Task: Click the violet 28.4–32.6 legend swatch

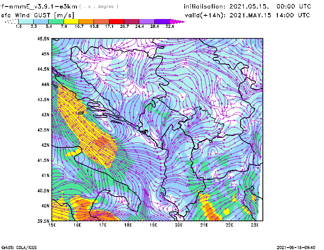Action: [162, 21]
